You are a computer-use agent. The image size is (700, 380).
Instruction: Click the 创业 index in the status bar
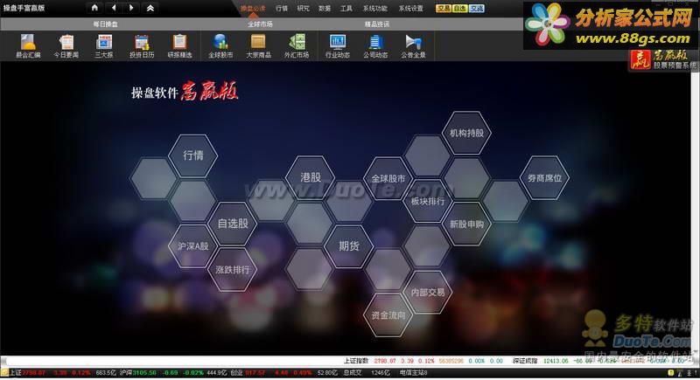point(236,372)
